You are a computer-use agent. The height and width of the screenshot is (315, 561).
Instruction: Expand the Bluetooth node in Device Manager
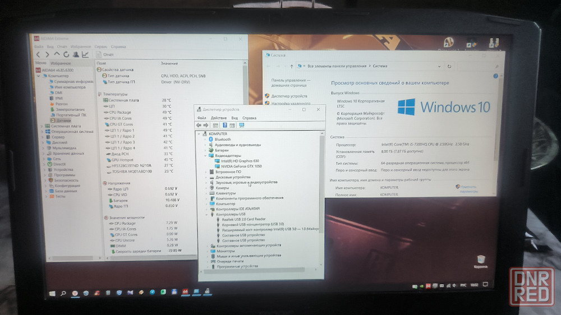pos(205,140)
